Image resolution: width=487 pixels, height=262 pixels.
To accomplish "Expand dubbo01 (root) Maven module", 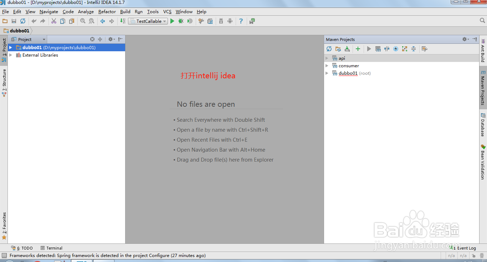I will point(327,73).
